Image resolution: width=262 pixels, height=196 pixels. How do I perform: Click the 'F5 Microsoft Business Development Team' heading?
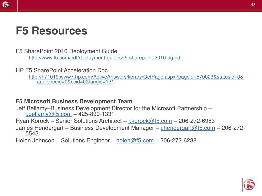pyautogui.click(x=74, y=101)
